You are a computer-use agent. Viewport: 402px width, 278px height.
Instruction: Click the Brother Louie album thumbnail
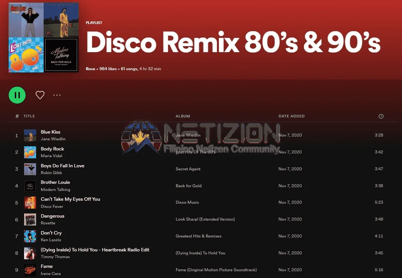[x=30, y=186]
